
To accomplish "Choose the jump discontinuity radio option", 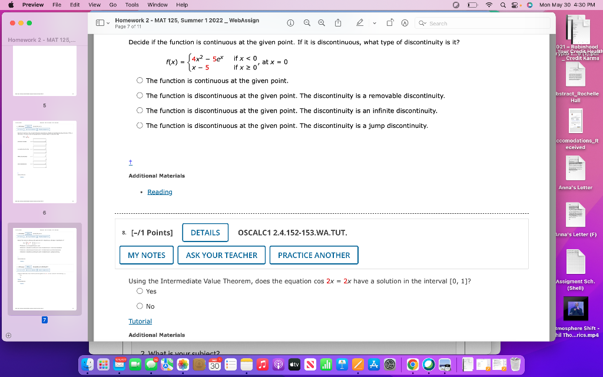I will pyautogui.click(x=140, y=125).
